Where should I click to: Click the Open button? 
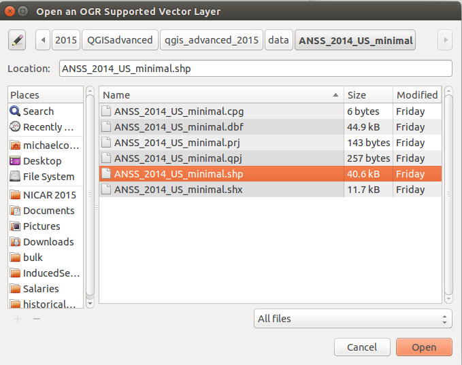point(424,347)
